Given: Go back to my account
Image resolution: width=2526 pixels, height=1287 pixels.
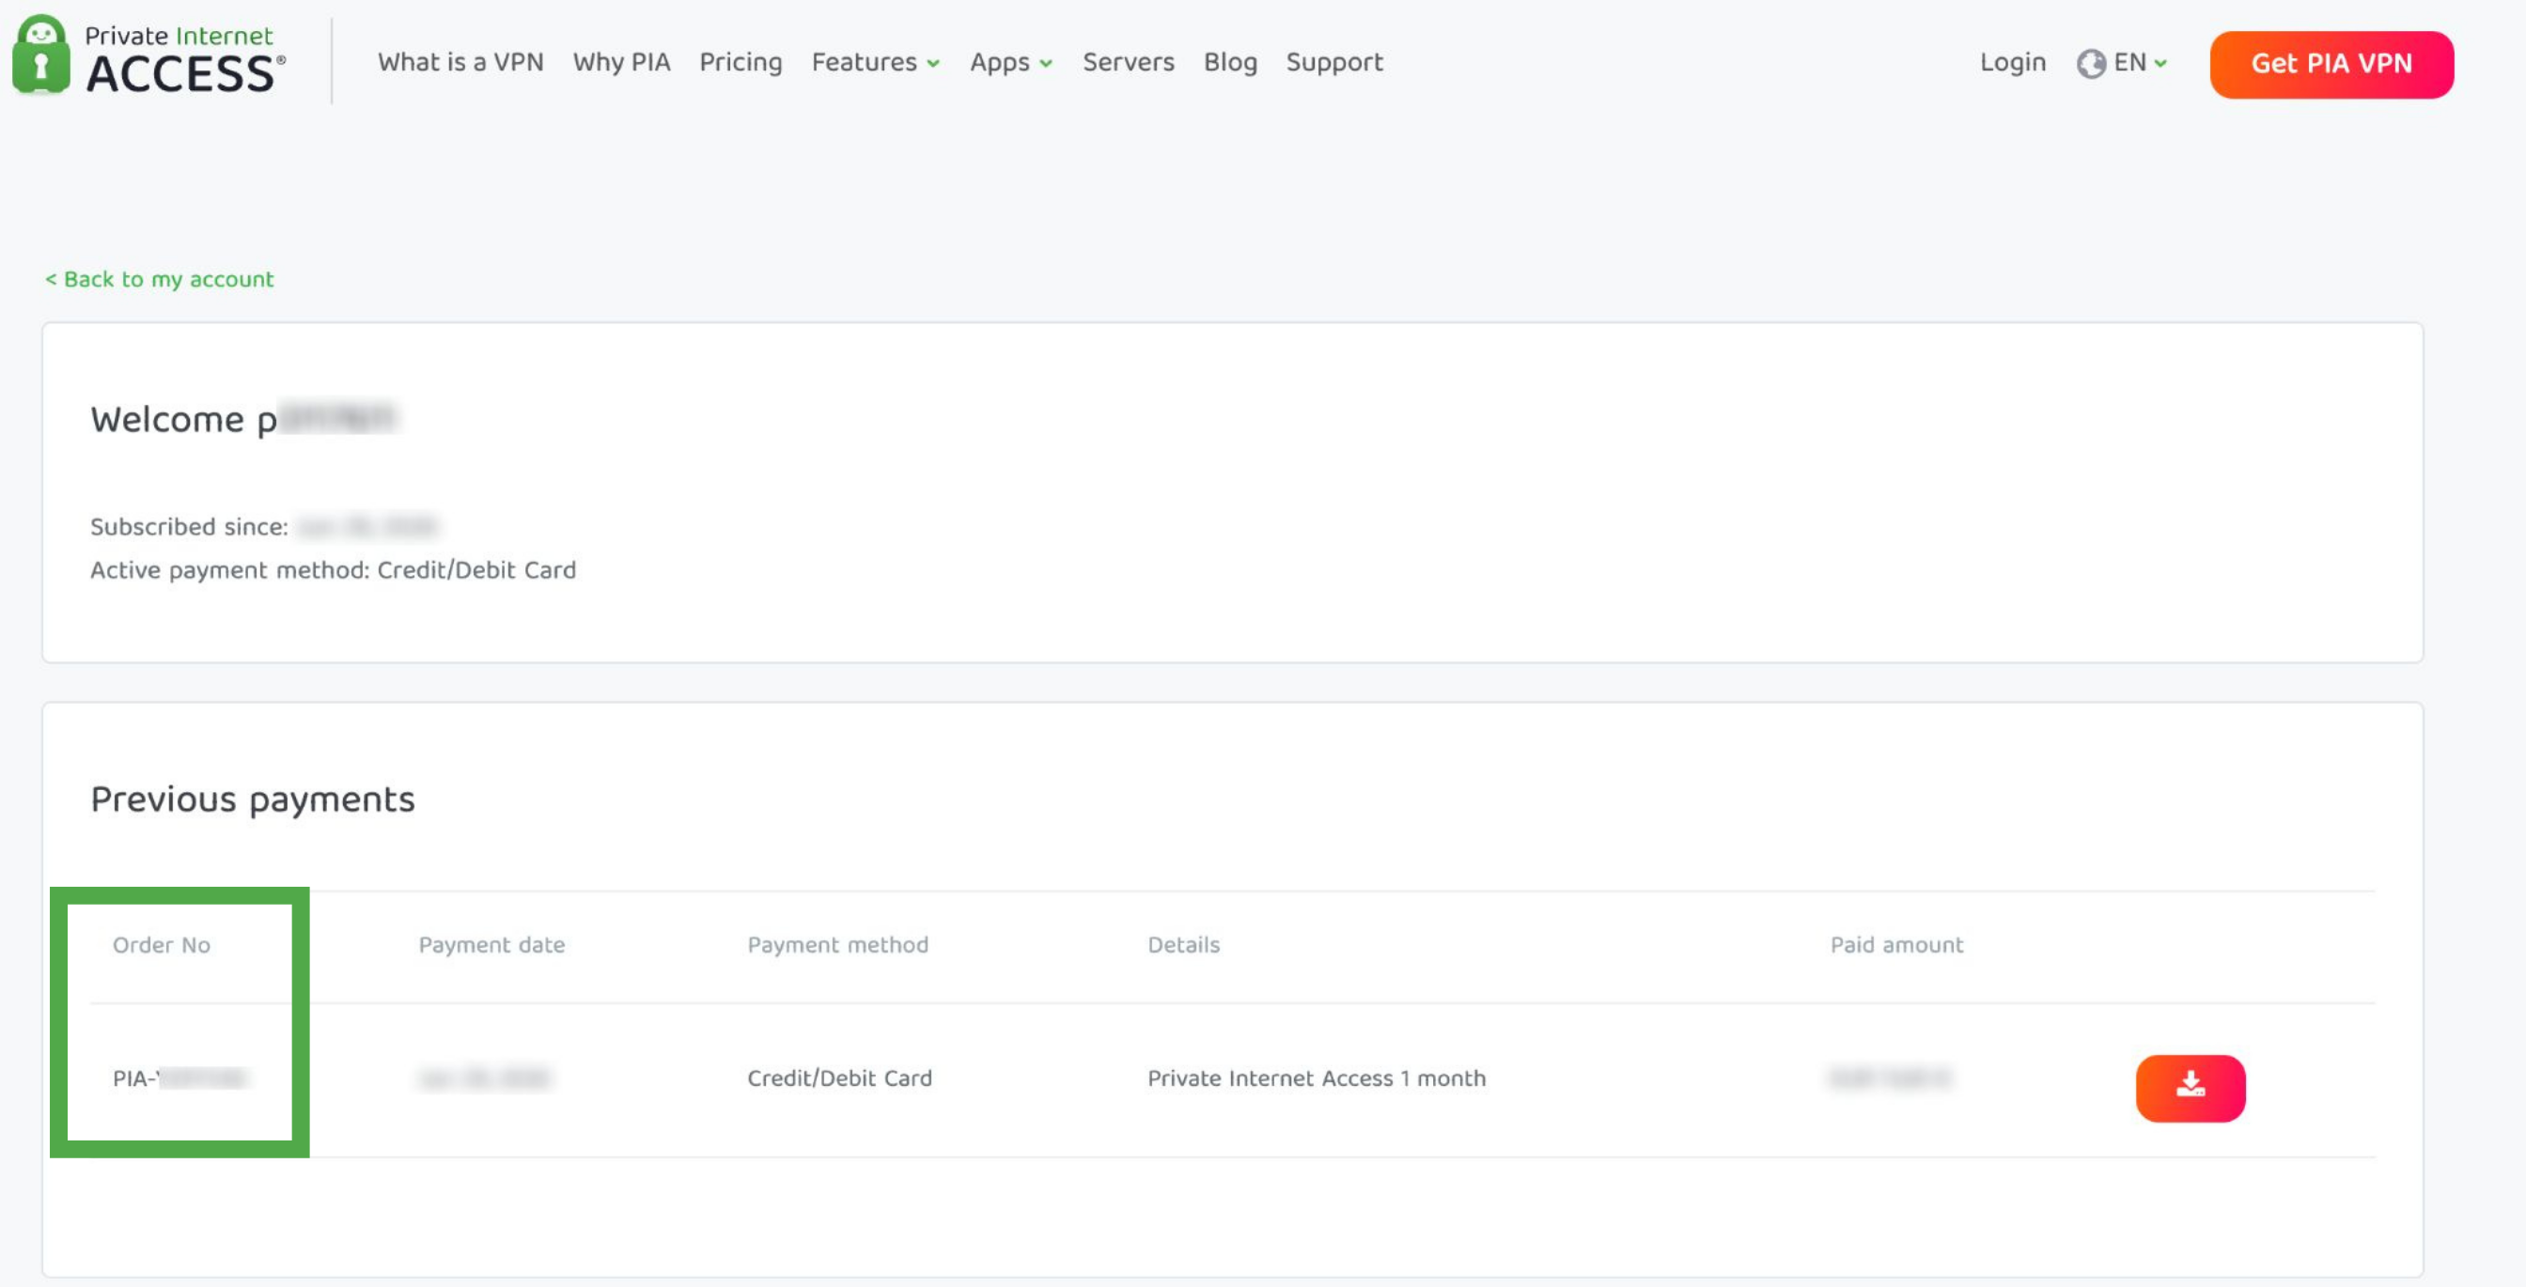Looking at the screenshot, I should point(159,279).
